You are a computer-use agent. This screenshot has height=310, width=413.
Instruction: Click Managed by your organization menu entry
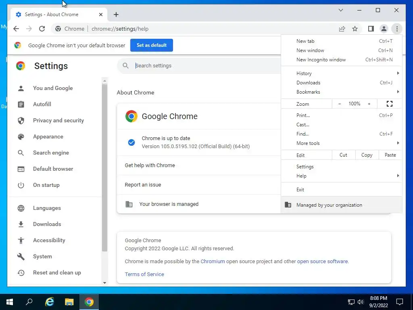tap(341, 205)
